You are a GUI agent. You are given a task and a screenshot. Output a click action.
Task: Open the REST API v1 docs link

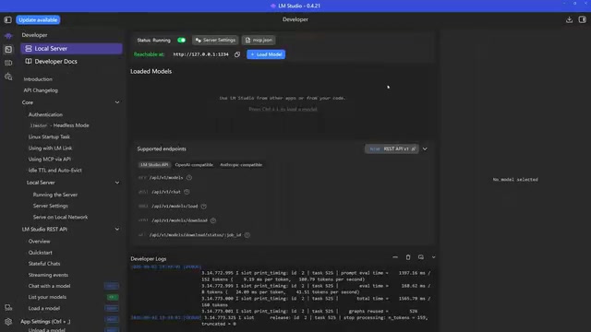[x=392, y=149]
